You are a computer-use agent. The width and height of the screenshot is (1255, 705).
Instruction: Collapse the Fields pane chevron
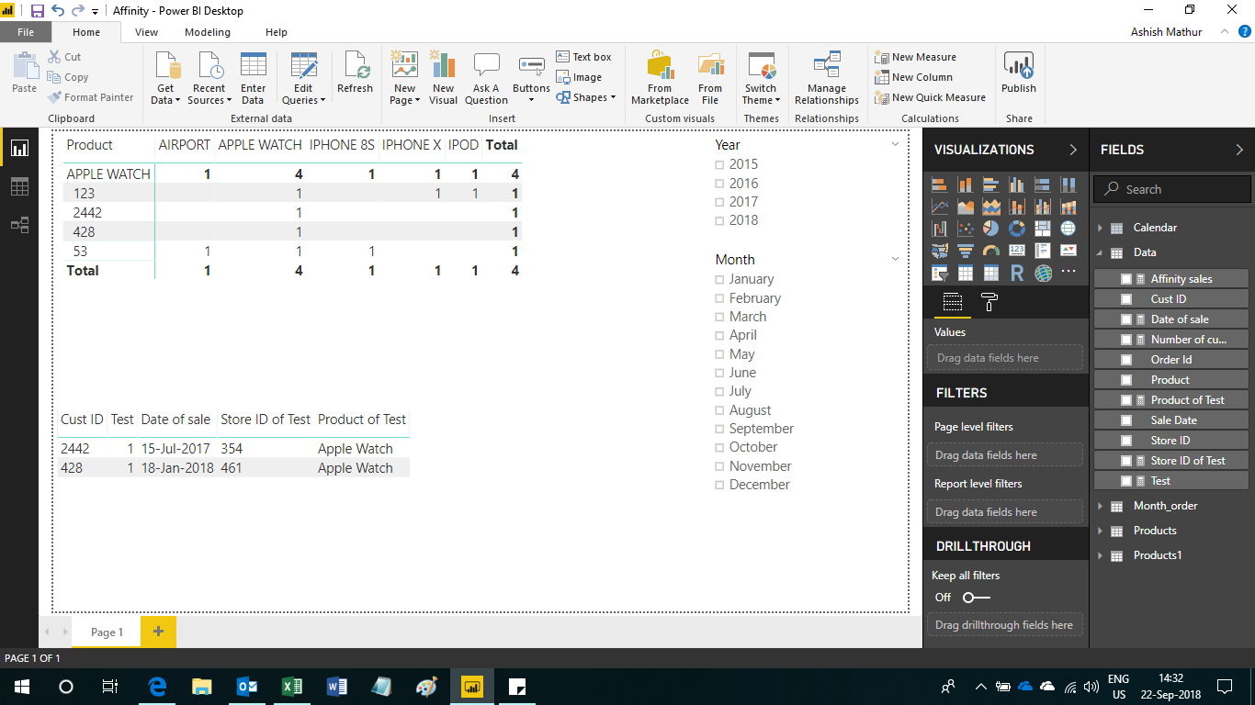click(1239, 150)
